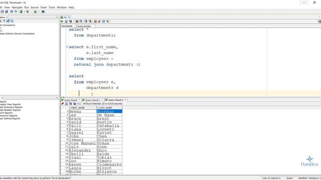Viewport: 321px width, 180px height.
Task: Click the highlighted Kochhar cell
Action: click(109, 111)
